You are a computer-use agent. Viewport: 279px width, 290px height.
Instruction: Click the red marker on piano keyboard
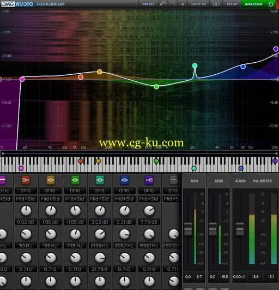pos(81,161)
